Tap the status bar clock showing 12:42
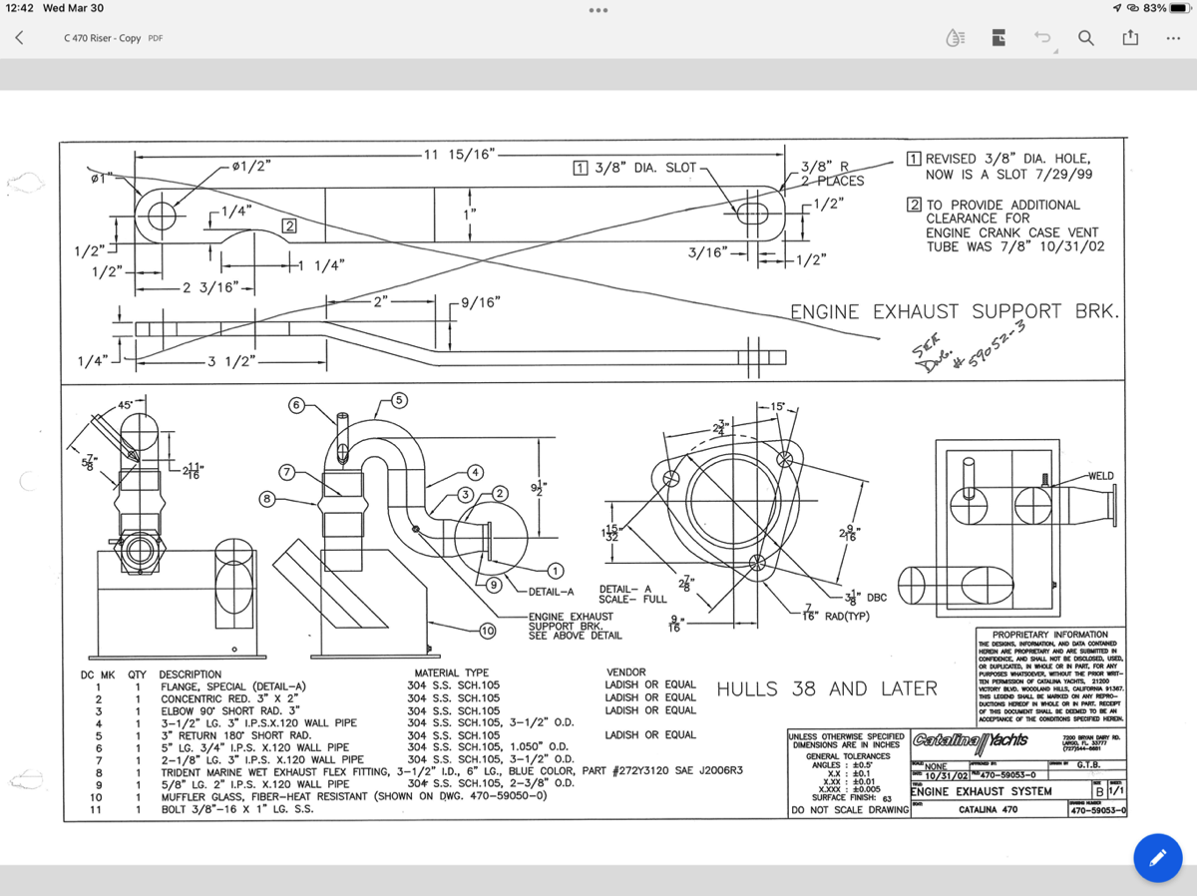 point(20,8)
